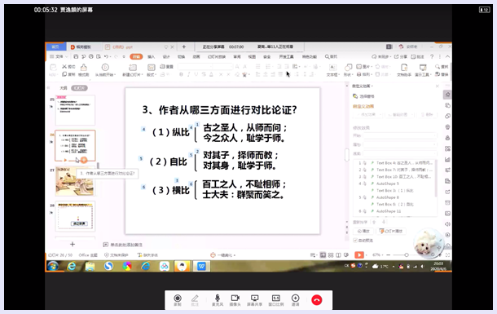
Task: Click the Windows Start orb
Action: coord(53,266)
